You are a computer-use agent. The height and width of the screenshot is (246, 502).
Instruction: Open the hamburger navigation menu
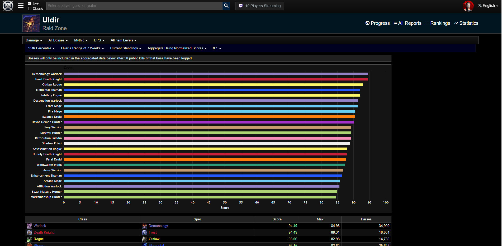[21, 6]
